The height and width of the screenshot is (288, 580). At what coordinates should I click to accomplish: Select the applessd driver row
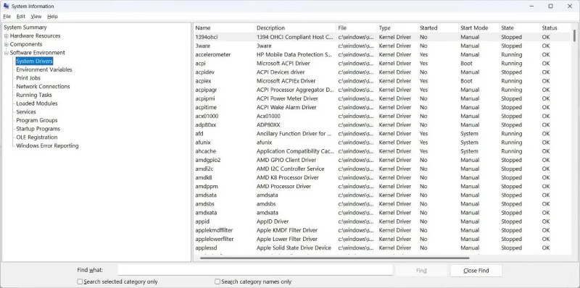(382, 248)
